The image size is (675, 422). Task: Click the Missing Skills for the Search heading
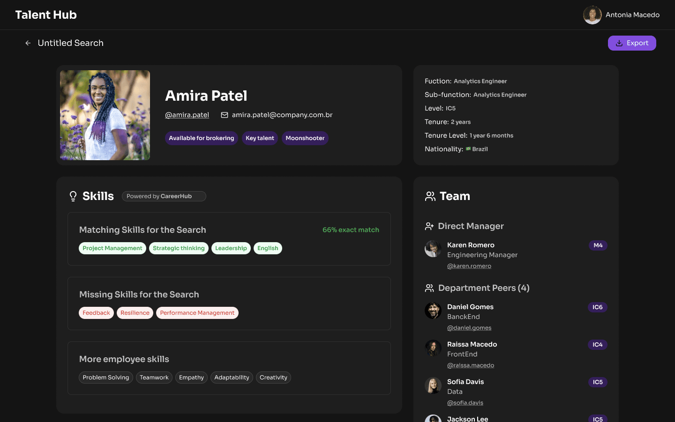pos(139,295)
